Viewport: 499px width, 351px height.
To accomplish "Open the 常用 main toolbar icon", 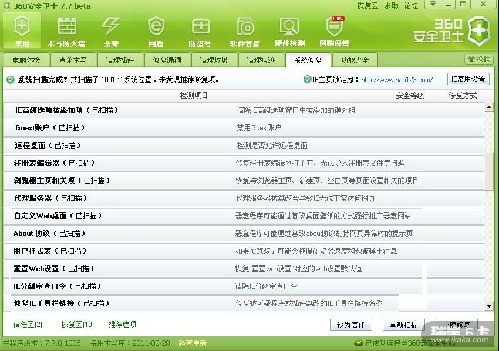I will [22, 31].
